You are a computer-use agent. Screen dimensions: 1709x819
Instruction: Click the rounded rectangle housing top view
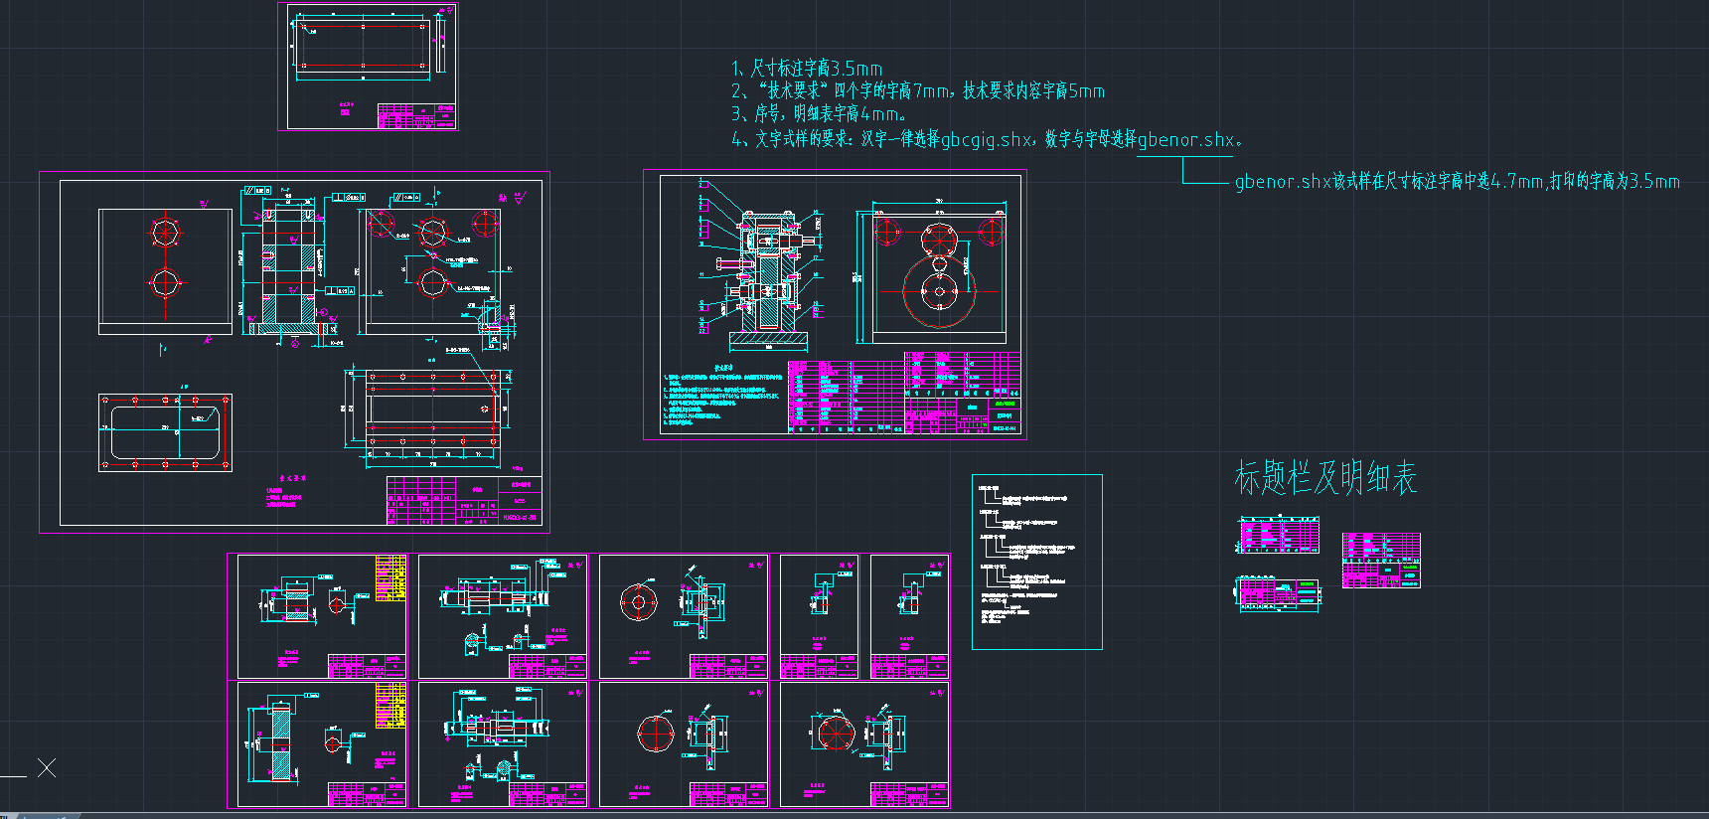coord(165,432)
